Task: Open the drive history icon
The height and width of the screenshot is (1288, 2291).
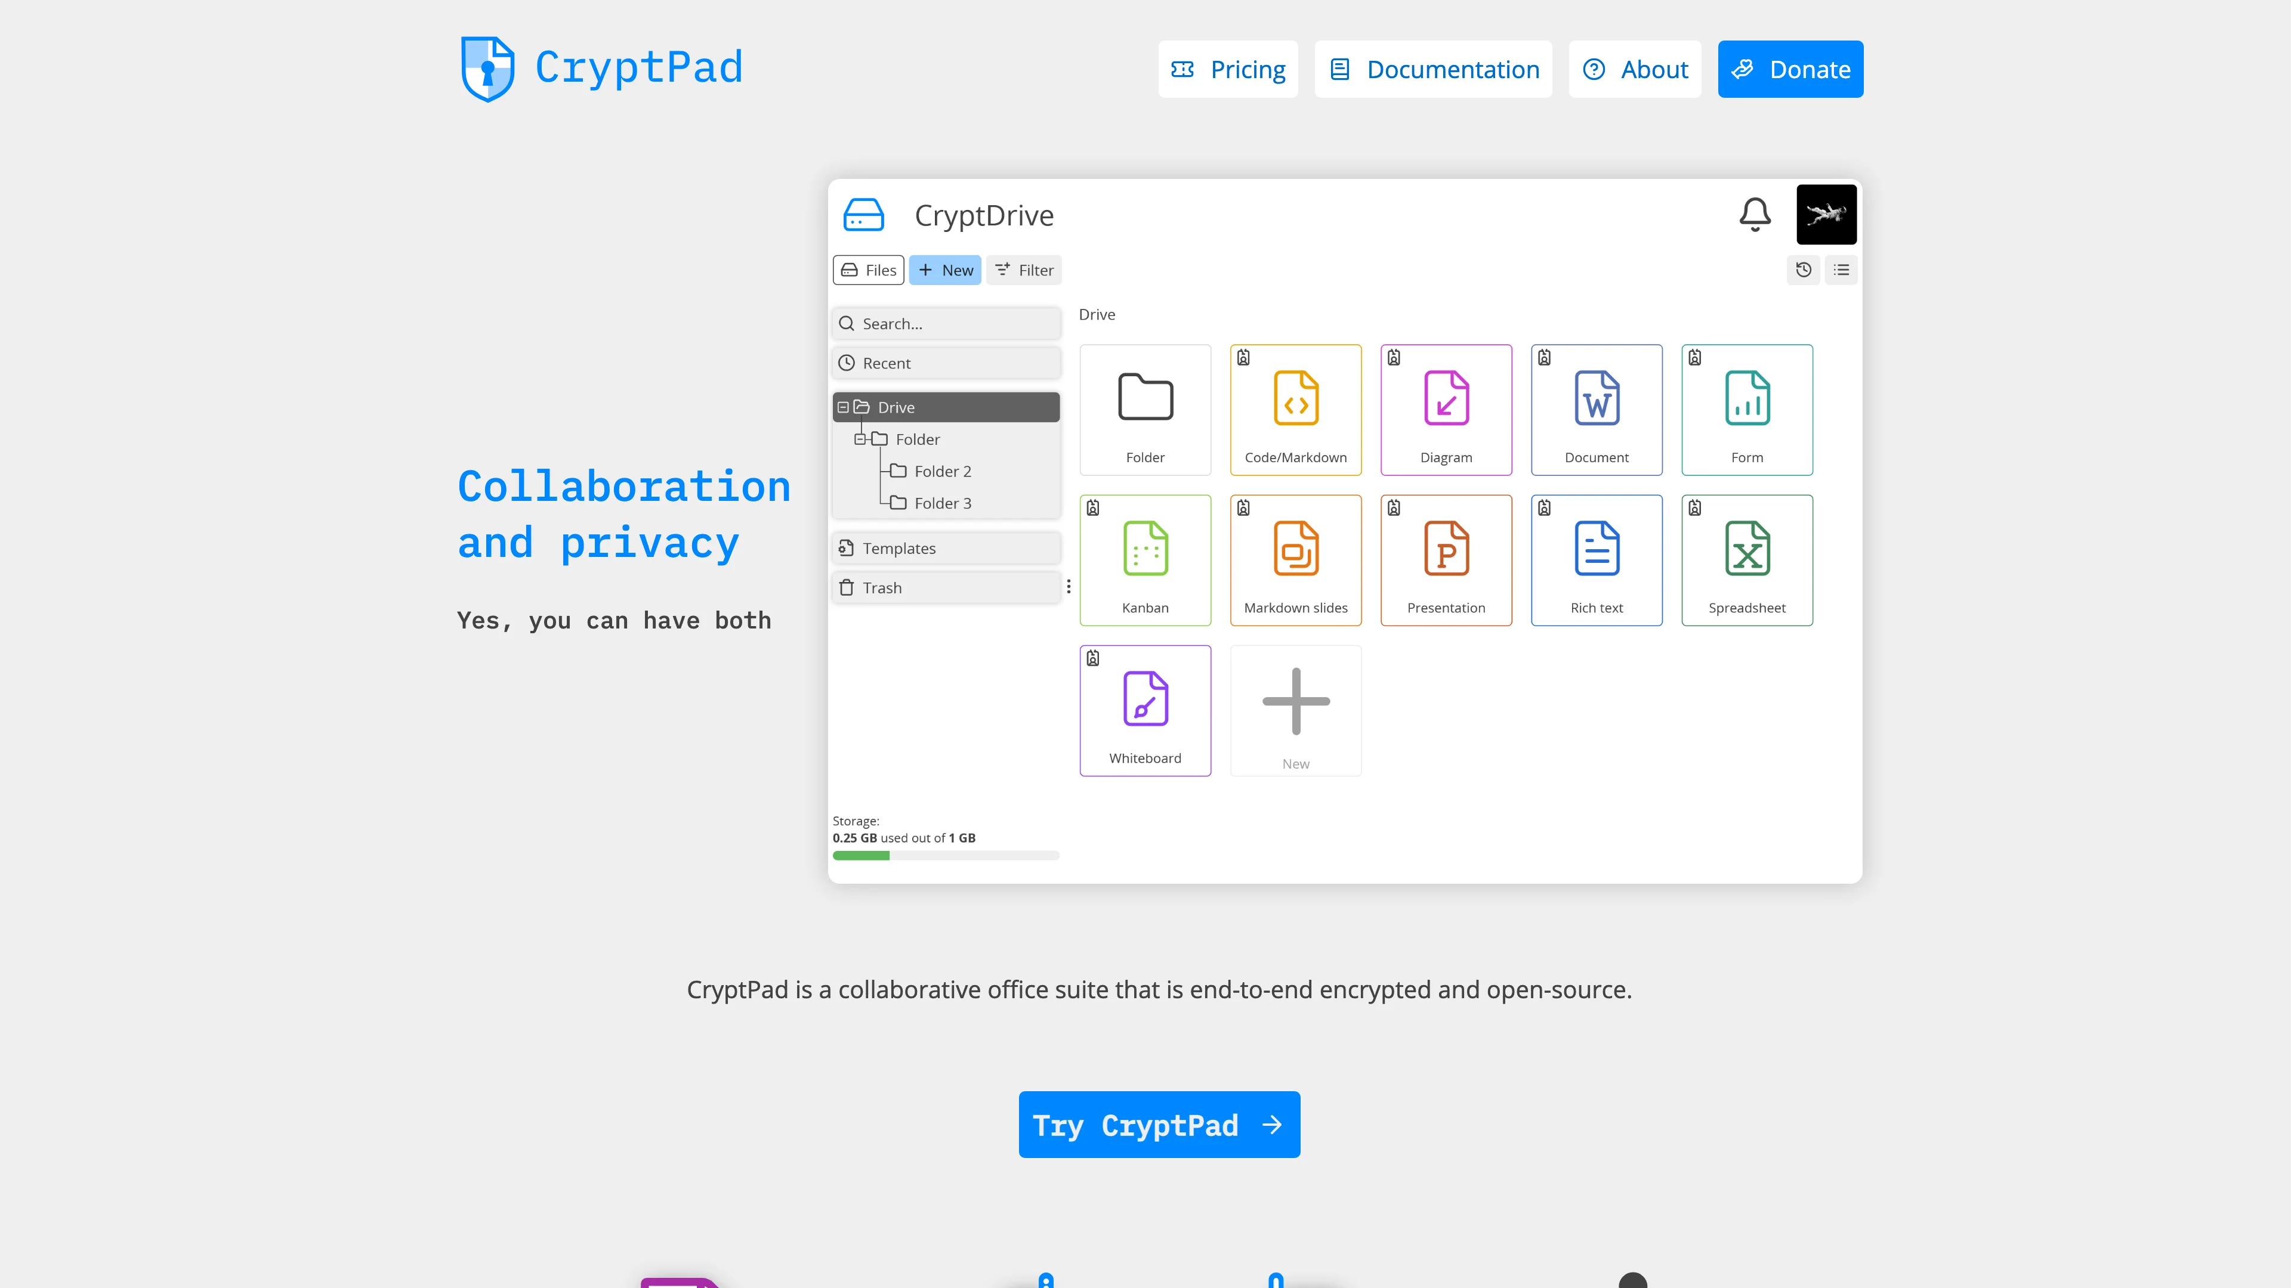Action: [x=1804, y=270]
